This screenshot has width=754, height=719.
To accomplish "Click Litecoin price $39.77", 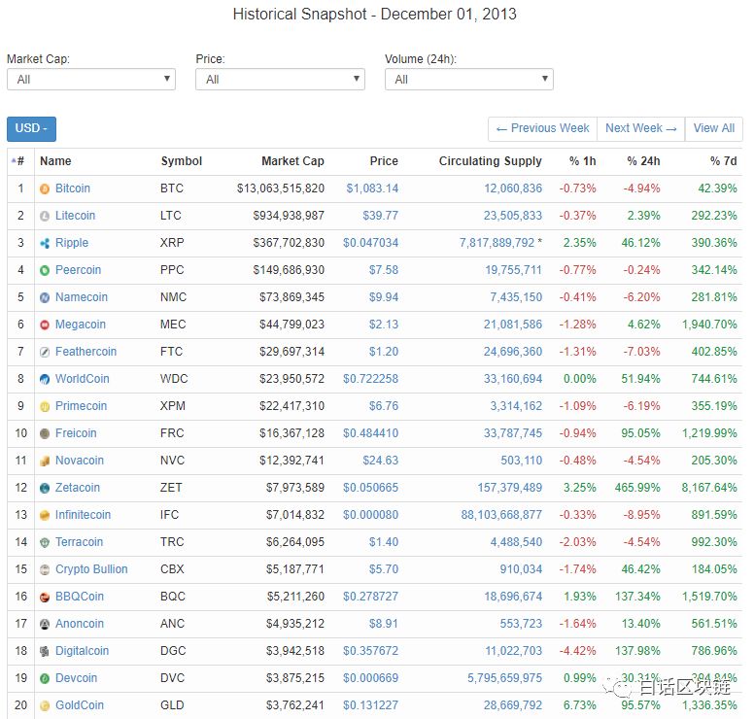I will click(x=380, y=216).
